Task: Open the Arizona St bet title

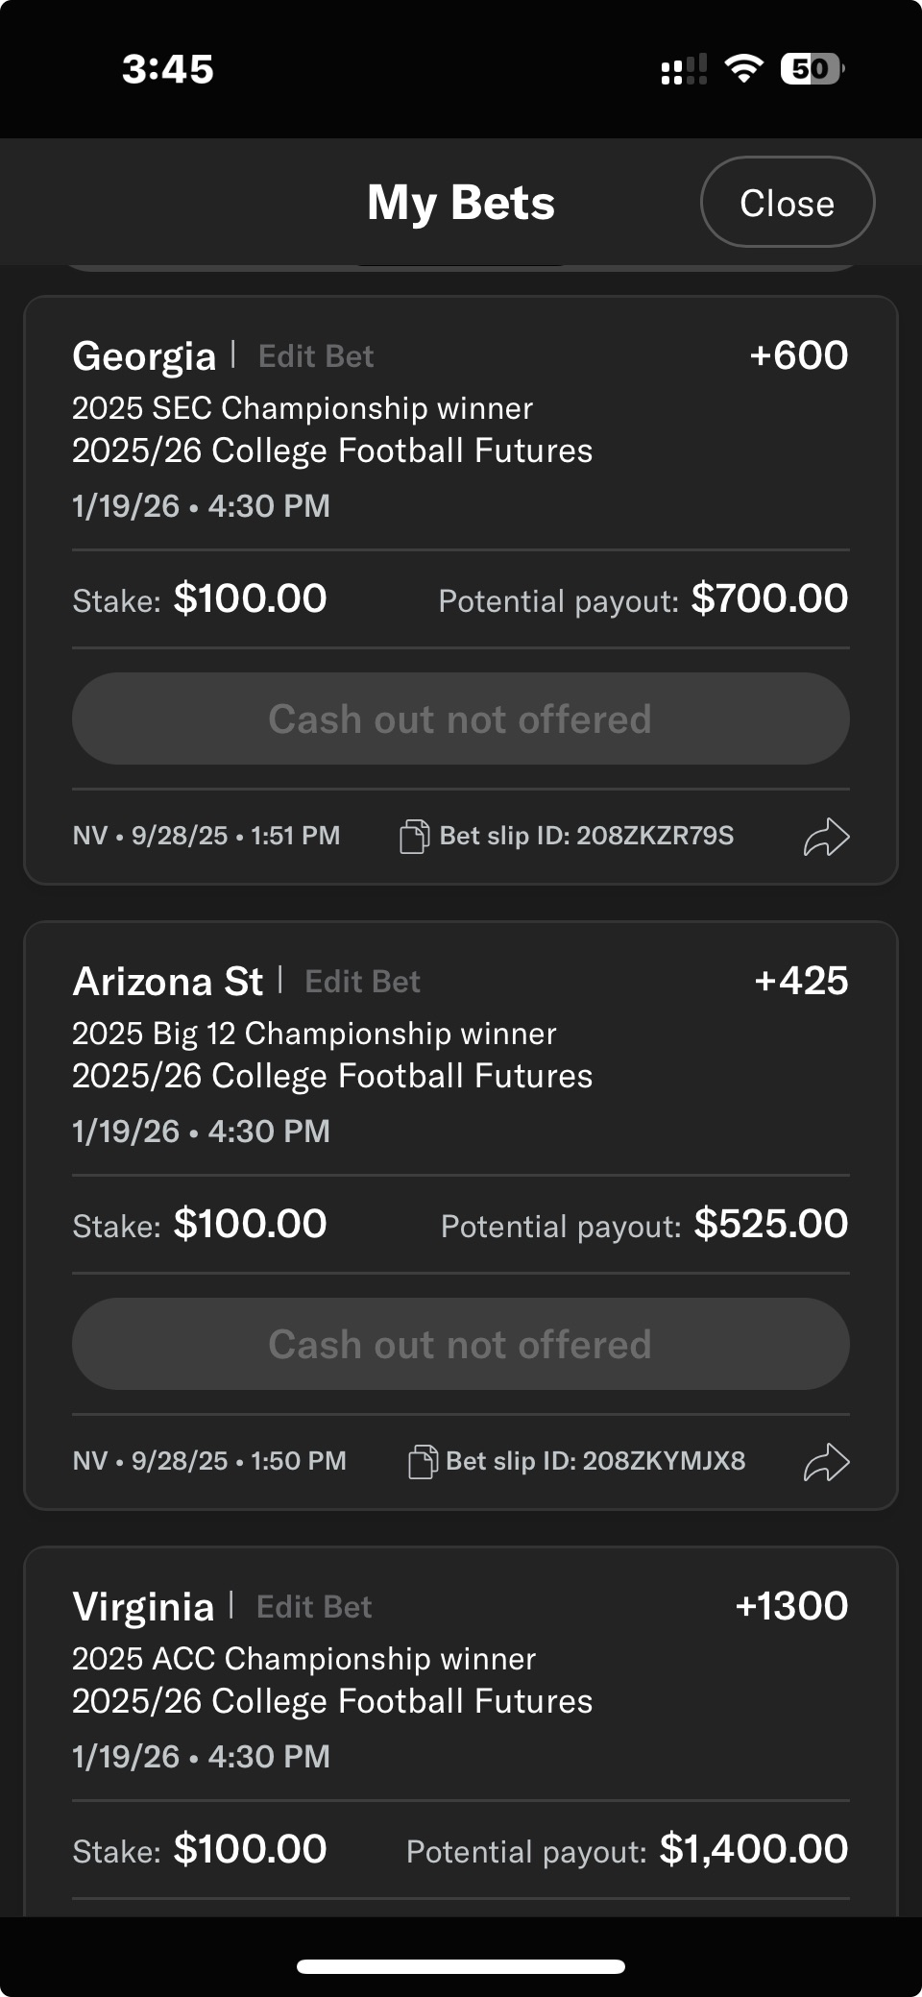Action: pos(167,982)
